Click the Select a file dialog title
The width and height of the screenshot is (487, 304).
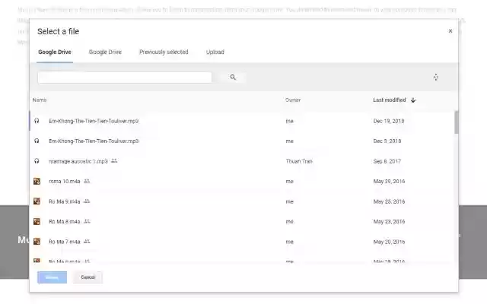point(58,31)
